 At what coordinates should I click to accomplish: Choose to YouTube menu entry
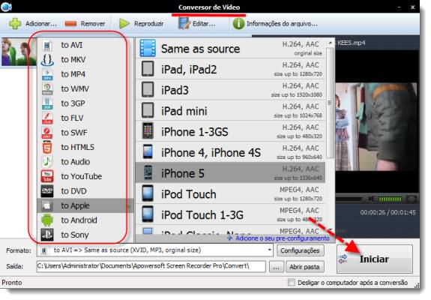tap(85, 176)
